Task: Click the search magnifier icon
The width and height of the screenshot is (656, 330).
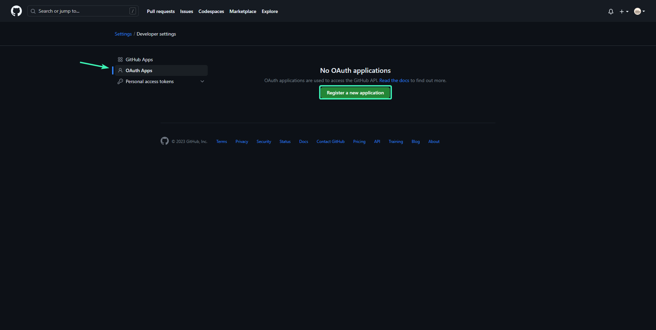Action: [33, 11]
